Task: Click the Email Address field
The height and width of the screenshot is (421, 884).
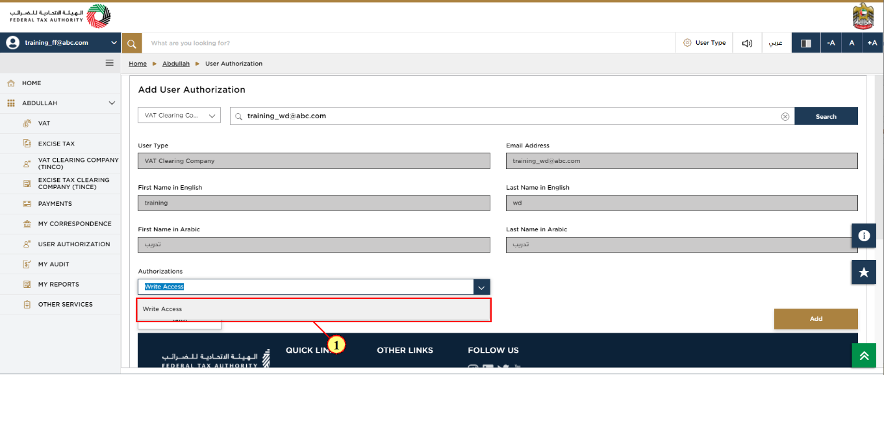Action: [x=682, y=161]
